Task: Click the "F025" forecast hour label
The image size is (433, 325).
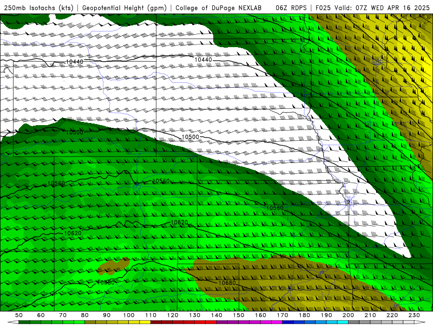Action: pos(323,8)
